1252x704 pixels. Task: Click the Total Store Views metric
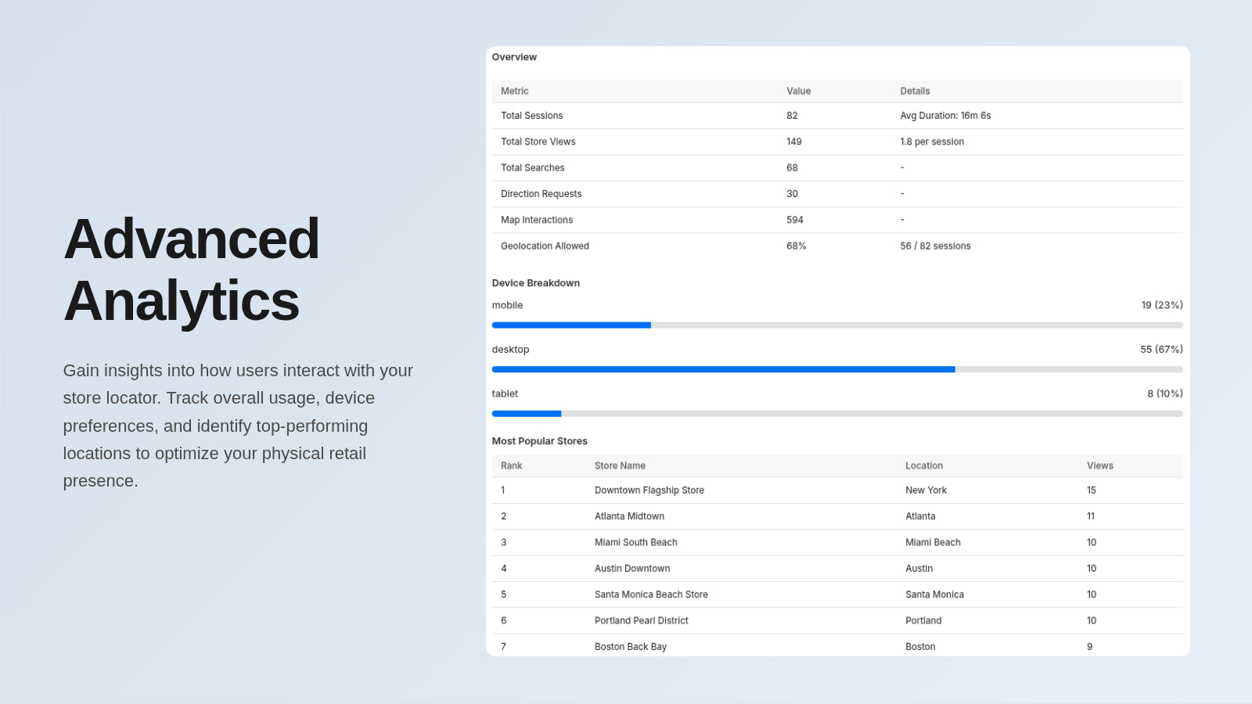[538, 142]
